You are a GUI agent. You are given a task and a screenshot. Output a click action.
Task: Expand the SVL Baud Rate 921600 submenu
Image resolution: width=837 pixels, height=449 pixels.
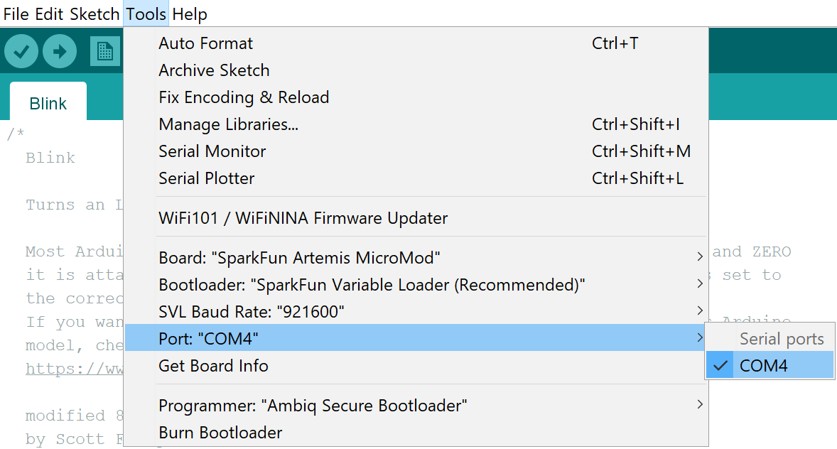tap(416, 311)
